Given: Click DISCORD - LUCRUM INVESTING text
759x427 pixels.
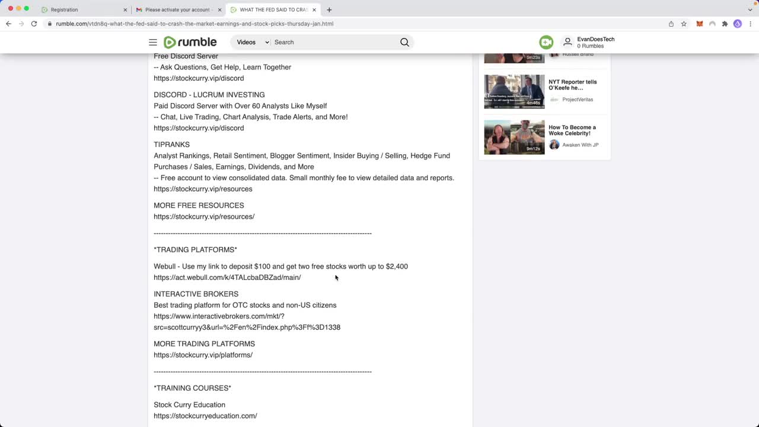Looking at the screenshot, I should (x=209, y=95).
